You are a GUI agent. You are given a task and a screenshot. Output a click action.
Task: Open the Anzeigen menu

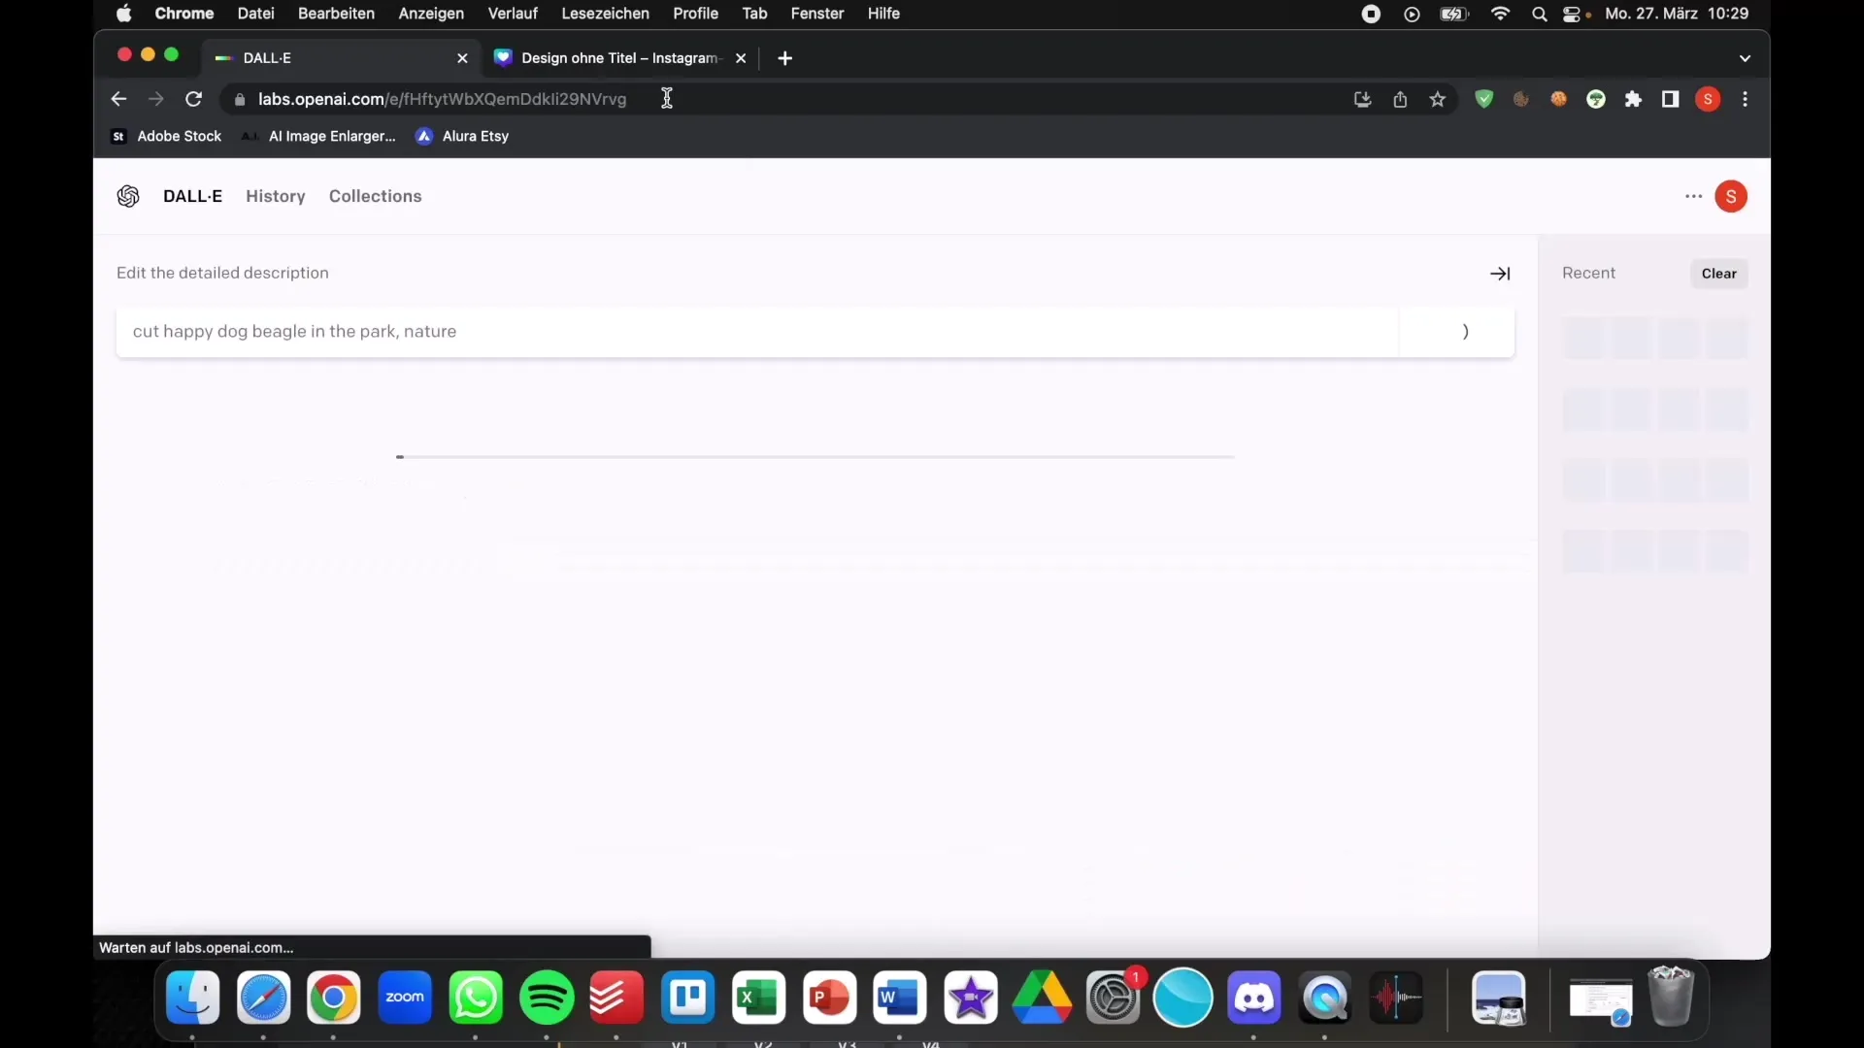click(x=431, y=14)
